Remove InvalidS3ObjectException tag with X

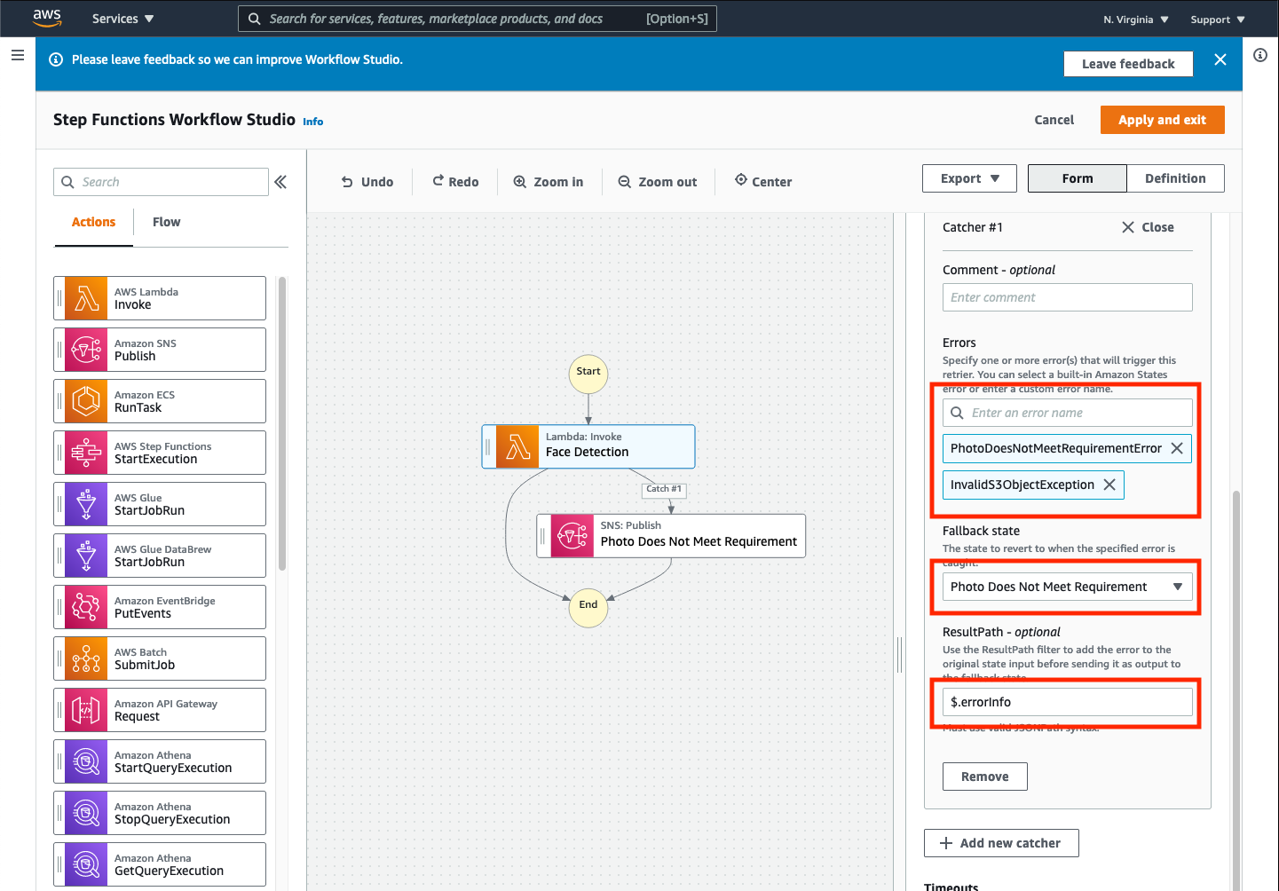coord(1109,485)
